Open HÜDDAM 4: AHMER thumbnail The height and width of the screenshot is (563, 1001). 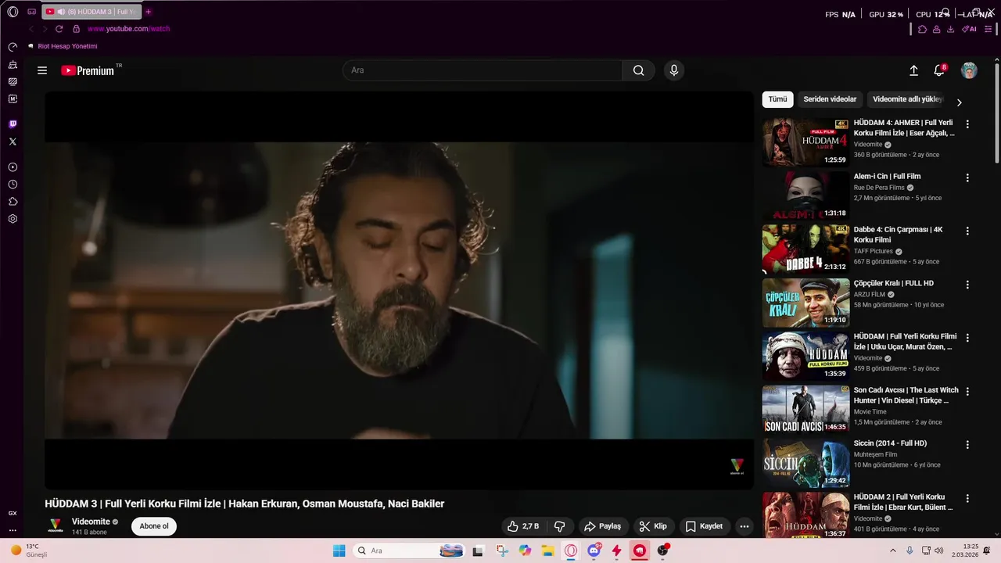coord(805,142)
